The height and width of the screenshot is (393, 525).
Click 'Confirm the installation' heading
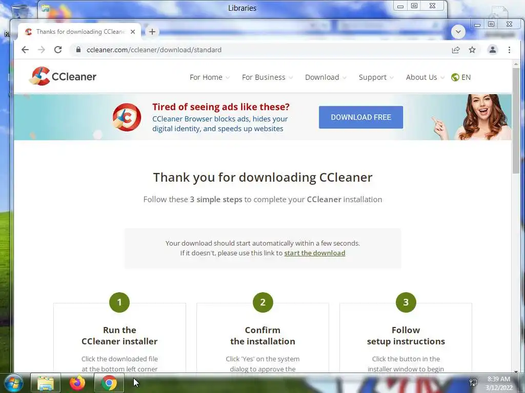tap(263, 336)
